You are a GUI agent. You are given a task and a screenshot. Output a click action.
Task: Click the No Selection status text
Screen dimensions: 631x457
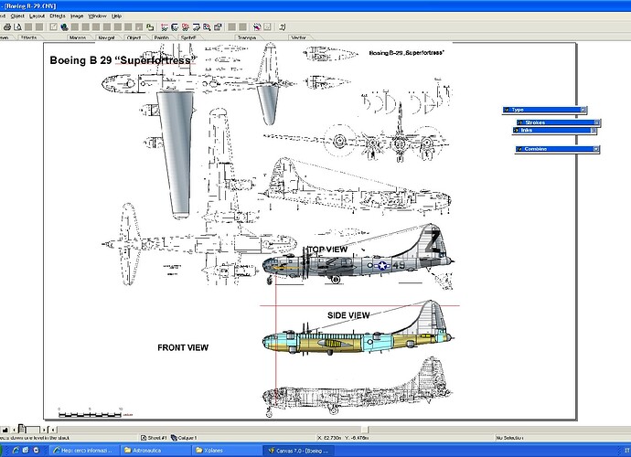point(509,438)
